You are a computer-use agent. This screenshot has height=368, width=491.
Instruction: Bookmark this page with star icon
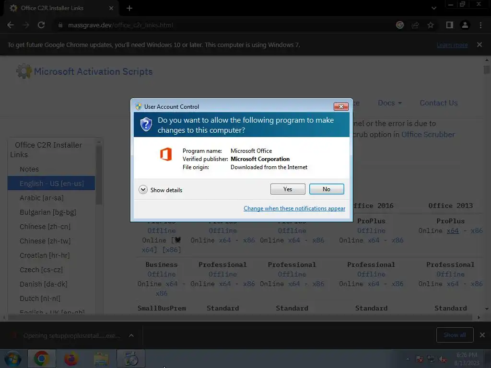[431, 25]
